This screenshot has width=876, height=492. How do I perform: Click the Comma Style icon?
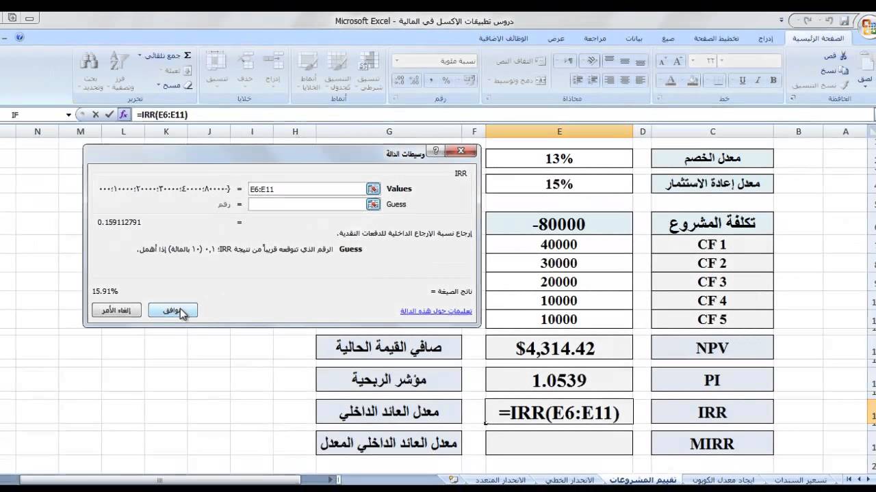[x=430, y=81]
